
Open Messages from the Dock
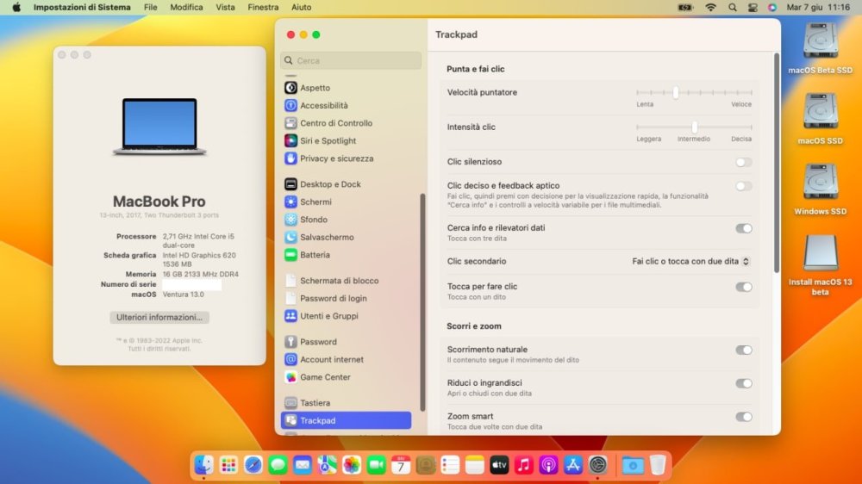pyautogui.click(x=278, y=465)
